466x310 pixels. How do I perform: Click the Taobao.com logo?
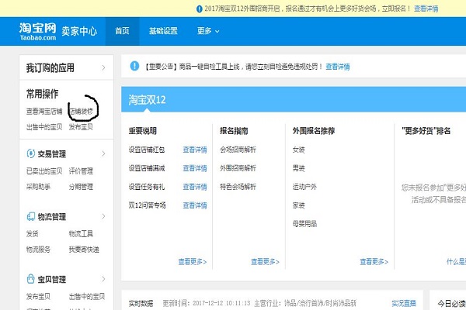coord(38,32)
